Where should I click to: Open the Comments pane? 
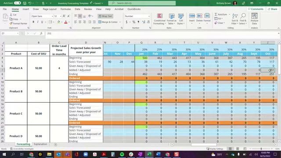point(256,9)
